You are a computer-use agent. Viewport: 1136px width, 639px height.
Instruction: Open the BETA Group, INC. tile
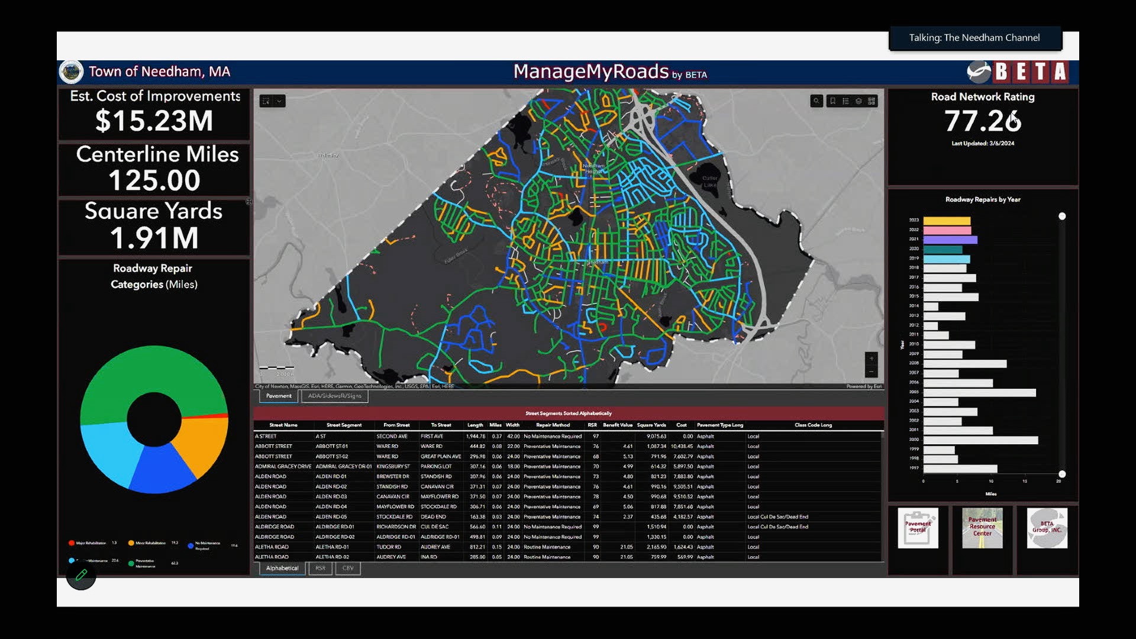[1047, 528]
